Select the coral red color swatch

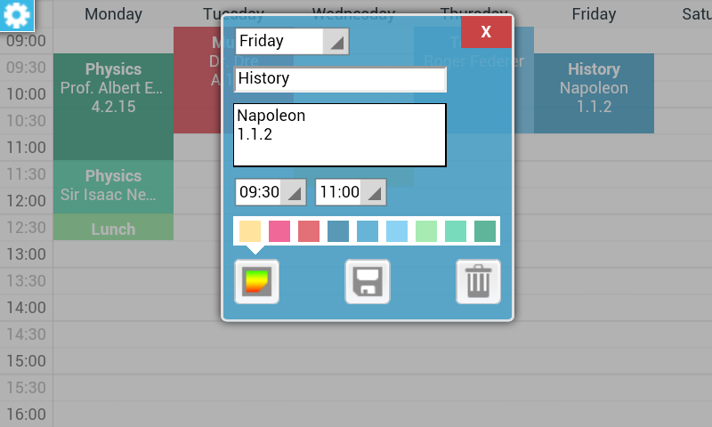point(309,231)
